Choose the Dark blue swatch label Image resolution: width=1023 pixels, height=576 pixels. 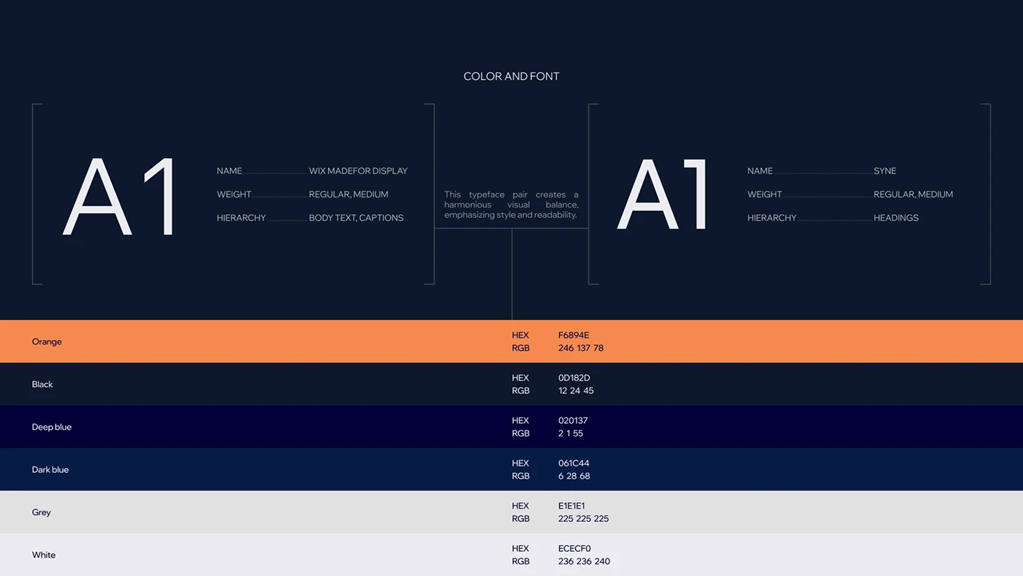[x=50, y=469]
